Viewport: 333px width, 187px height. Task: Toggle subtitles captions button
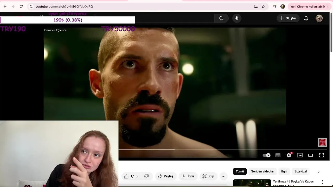tap(278, 155)
